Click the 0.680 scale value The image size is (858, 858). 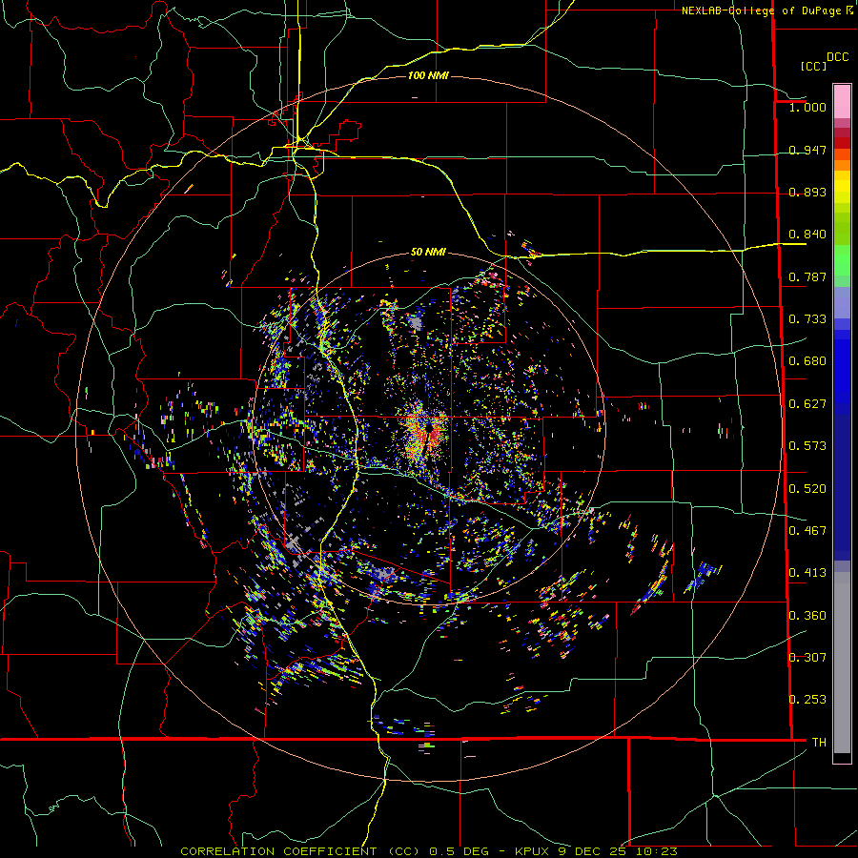click(x=807, y=361)
